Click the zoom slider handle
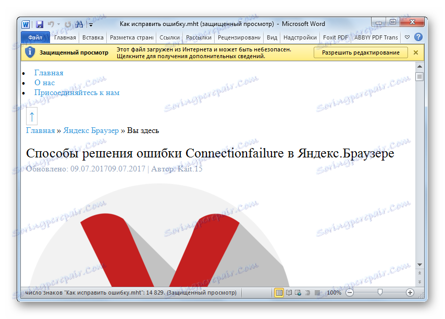 tap(380, 293)
